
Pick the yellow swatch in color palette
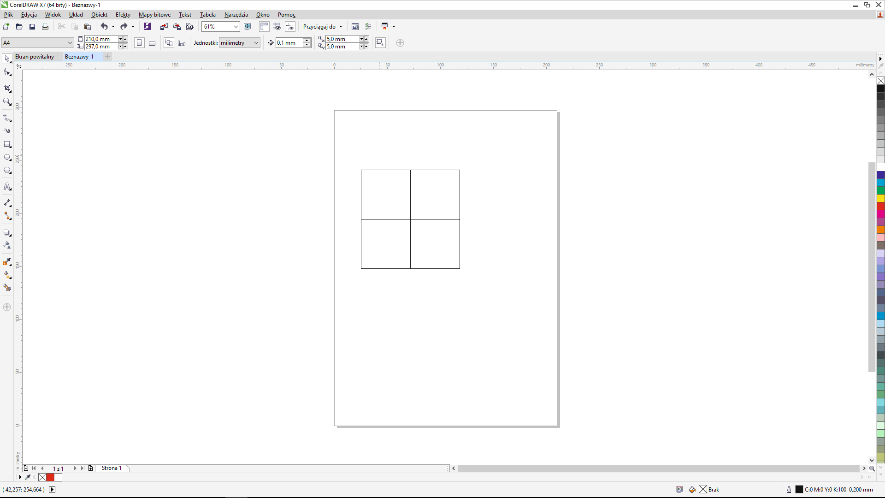pyautogui.click(x=880, y=198)
